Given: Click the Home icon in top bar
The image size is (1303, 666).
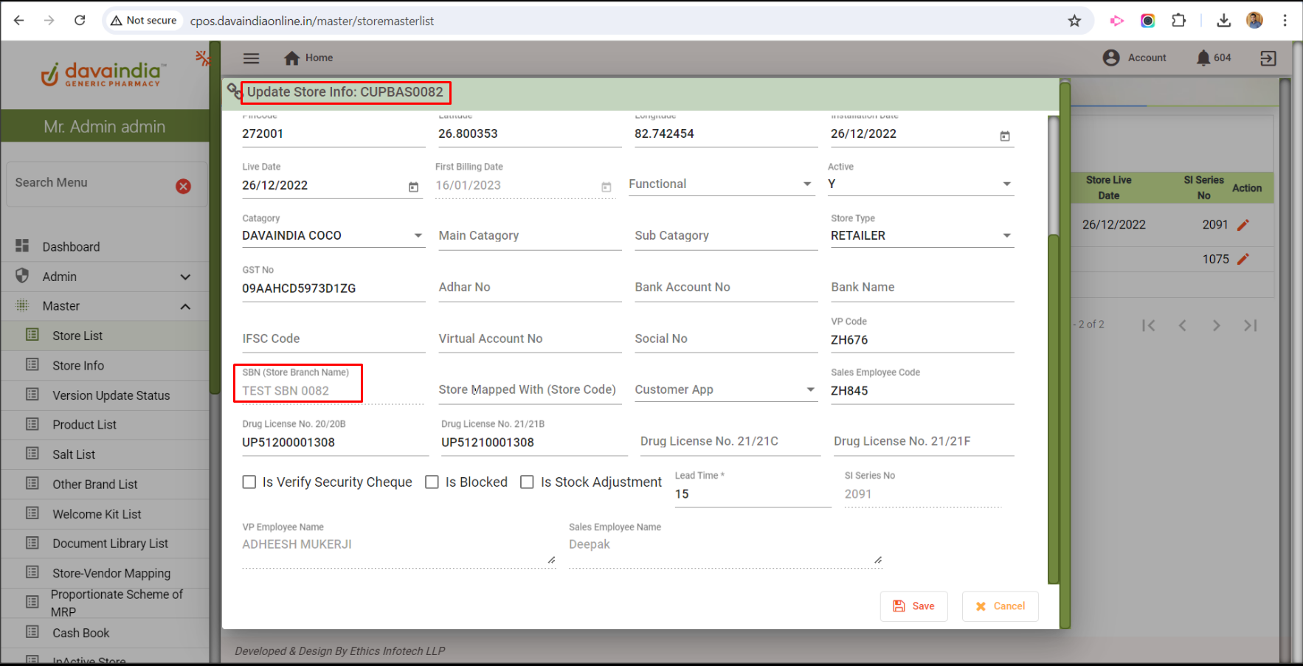Looking at the screenshot, I should (292, 58).
